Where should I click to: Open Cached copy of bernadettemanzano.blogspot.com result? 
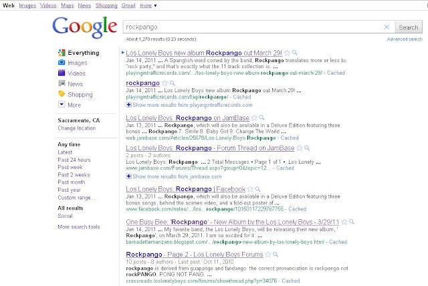tap(338, 242)
